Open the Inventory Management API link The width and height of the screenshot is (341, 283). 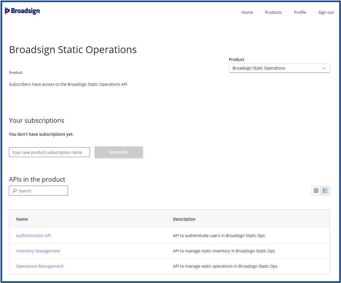[38, 251]
